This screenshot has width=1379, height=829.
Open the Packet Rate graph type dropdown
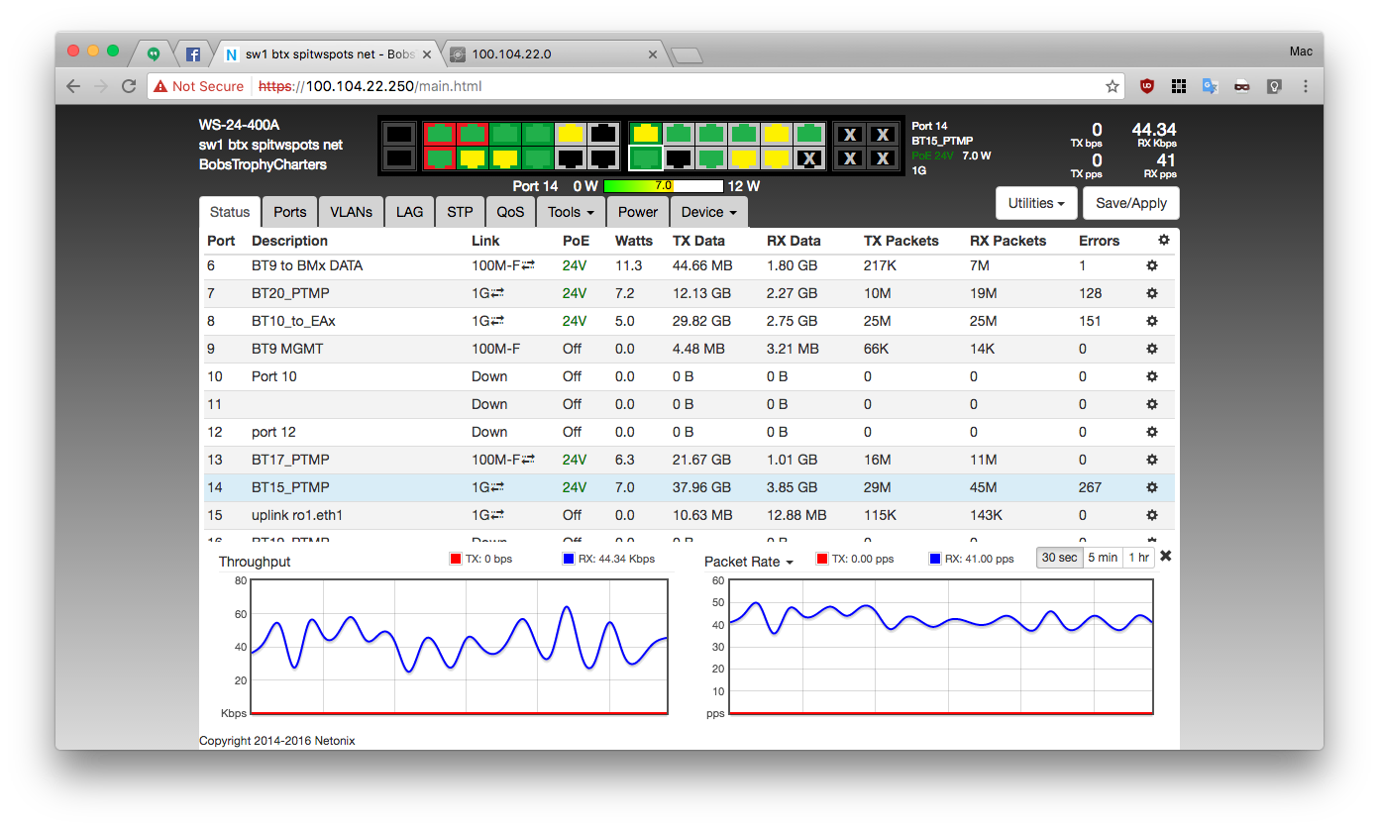click(x=749, y=562)
